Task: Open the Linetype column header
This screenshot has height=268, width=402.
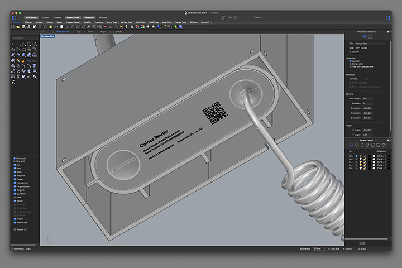Action: (381, 151)
